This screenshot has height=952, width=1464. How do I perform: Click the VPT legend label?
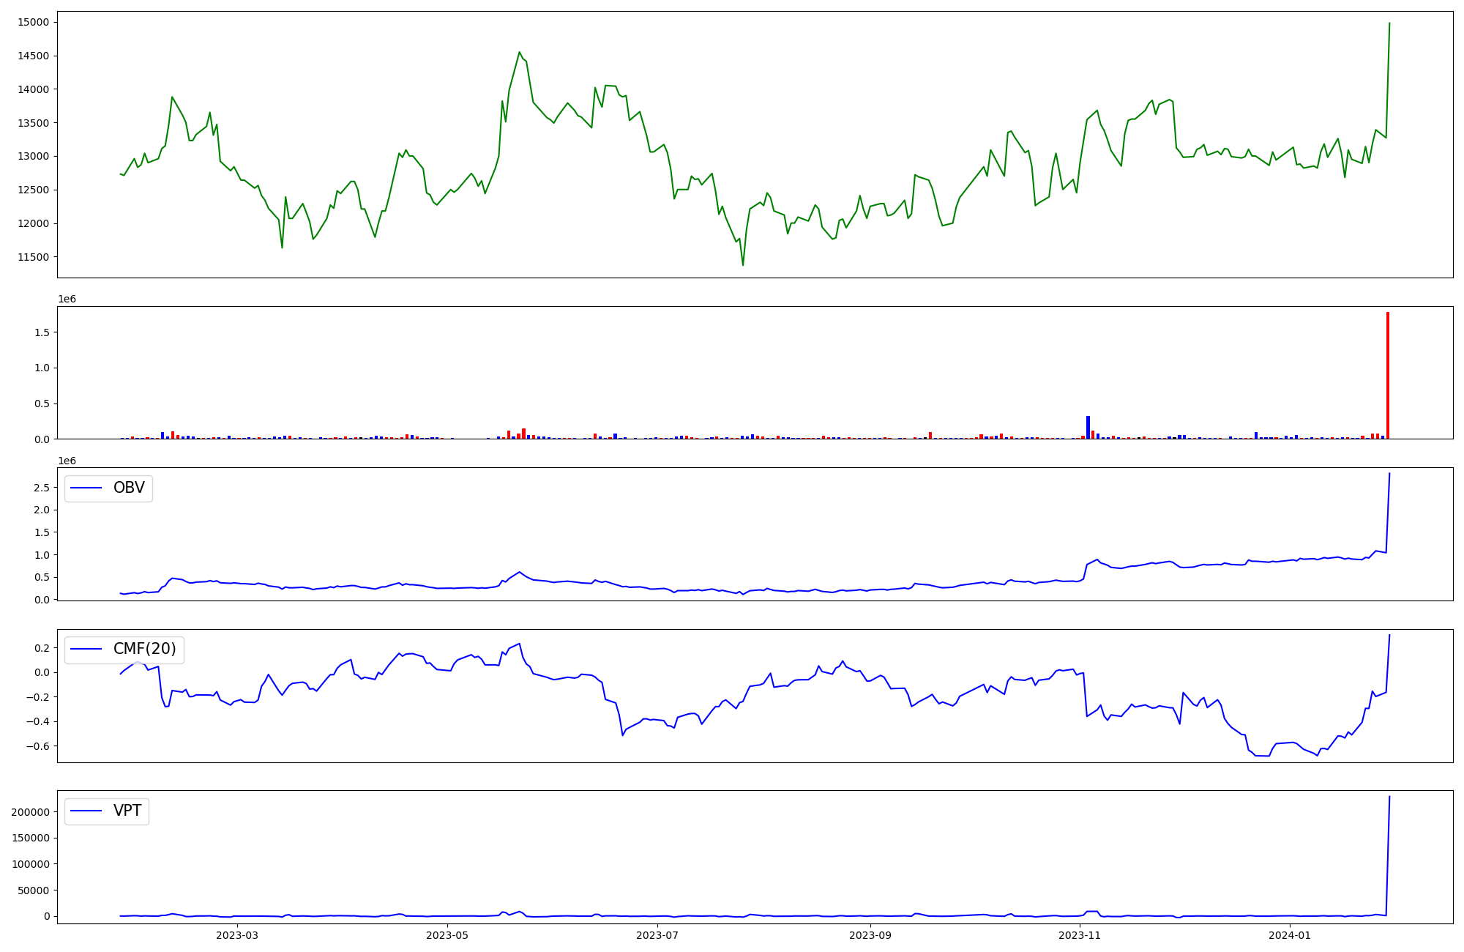[x=127, y=811]
